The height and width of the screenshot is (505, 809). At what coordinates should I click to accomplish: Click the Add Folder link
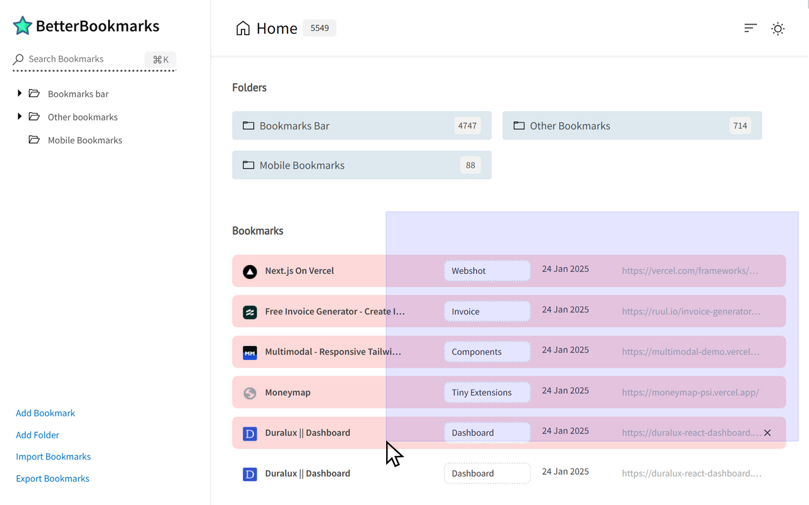[x=37, y=435]
